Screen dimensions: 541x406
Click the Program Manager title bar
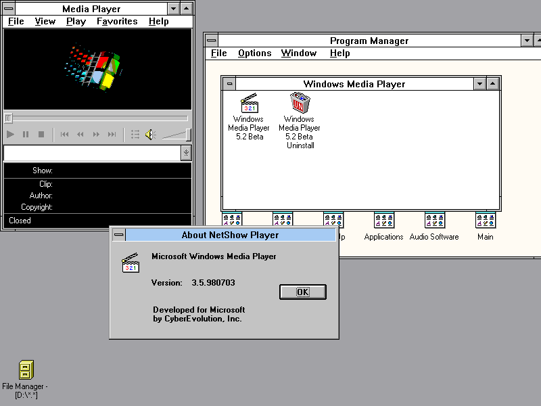(369, 41)
